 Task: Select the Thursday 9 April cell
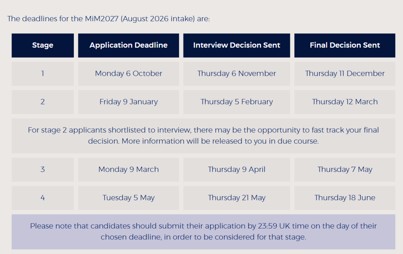click(x=237, y=169)
